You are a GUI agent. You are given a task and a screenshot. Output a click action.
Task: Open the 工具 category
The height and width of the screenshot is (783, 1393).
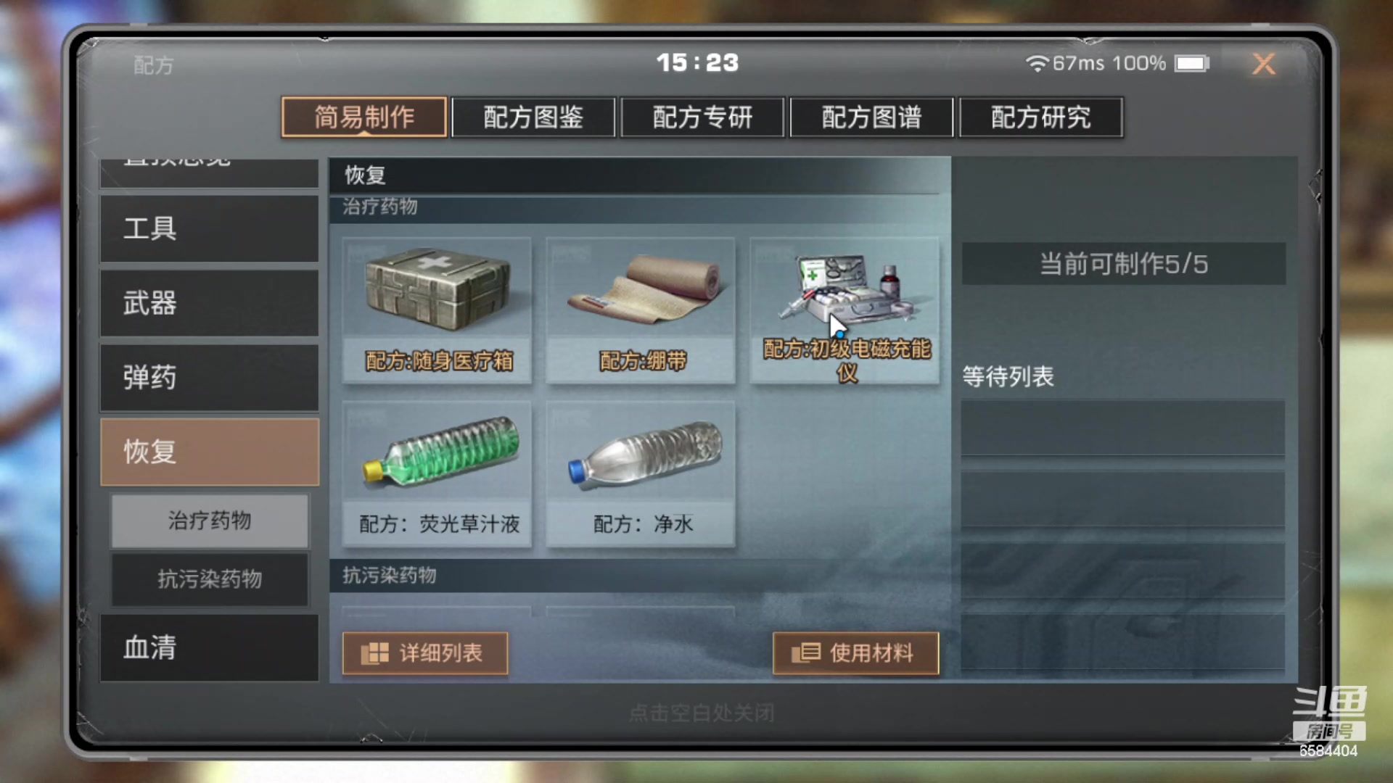[209, 228]
